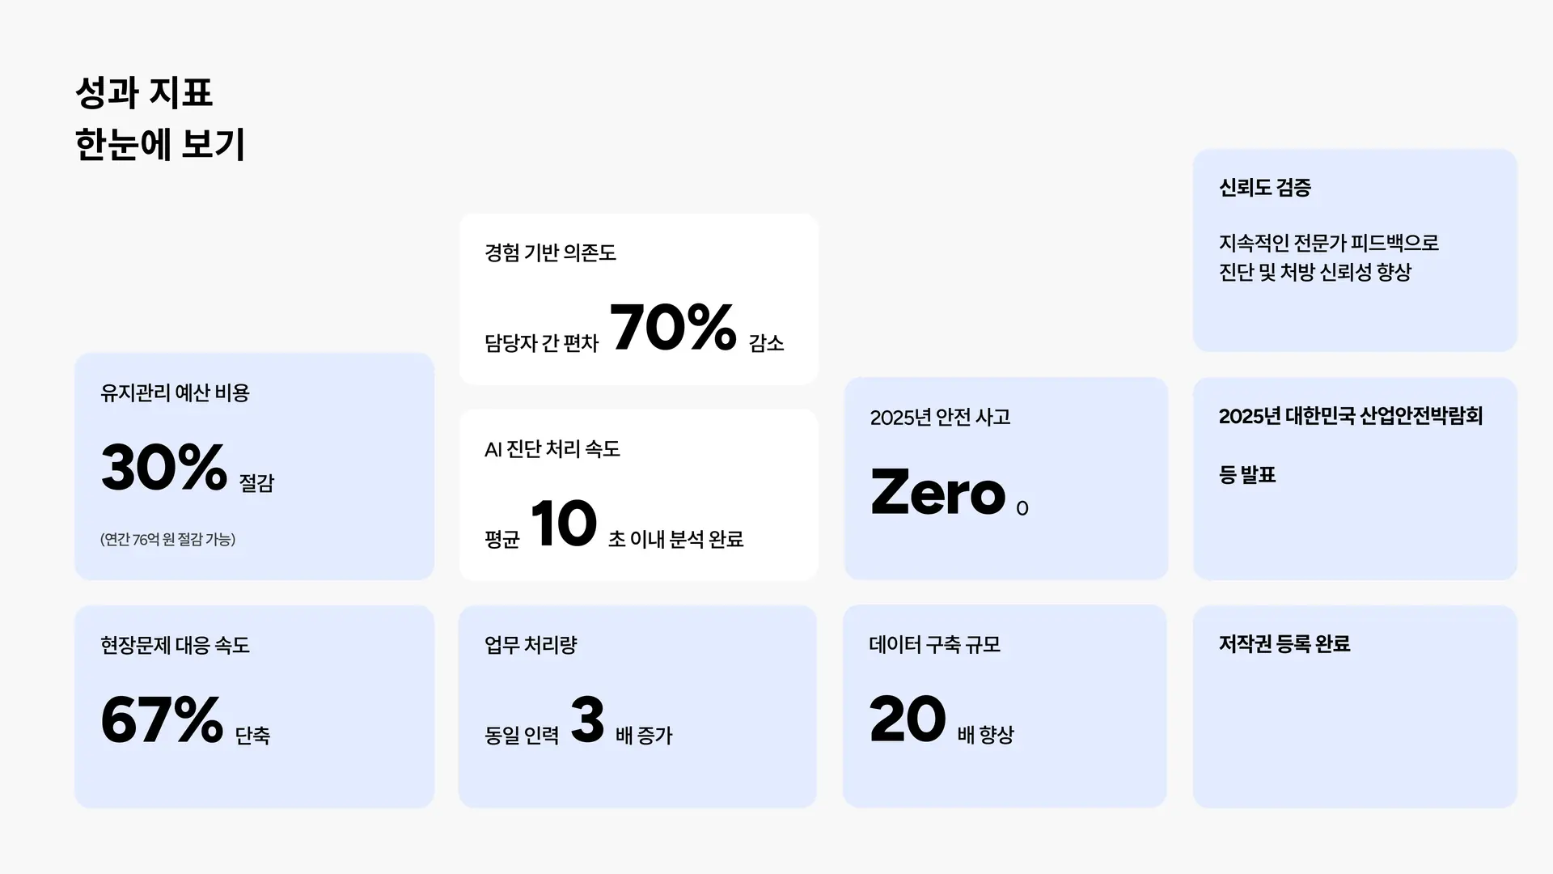Click the large '10' seconds figure
The width and height of the screenshot is (1553, 874).
(564, 524)
